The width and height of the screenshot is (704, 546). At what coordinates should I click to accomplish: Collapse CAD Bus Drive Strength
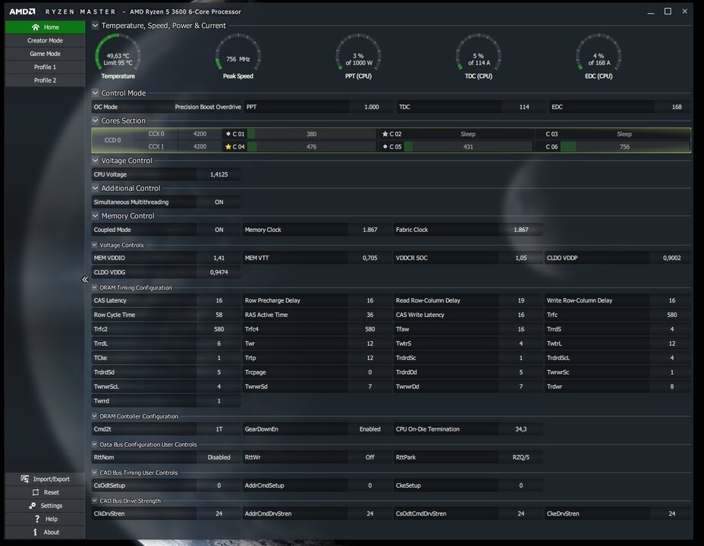pos(95,500)
